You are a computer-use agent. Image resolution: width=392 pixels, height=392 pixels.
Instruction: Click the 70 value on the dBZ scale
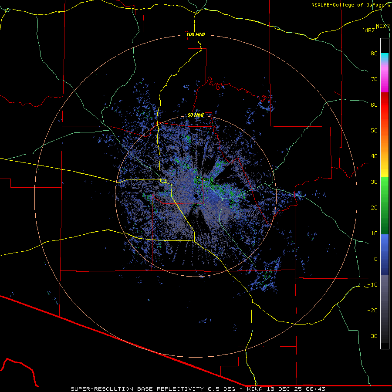(x=374, y=79)
